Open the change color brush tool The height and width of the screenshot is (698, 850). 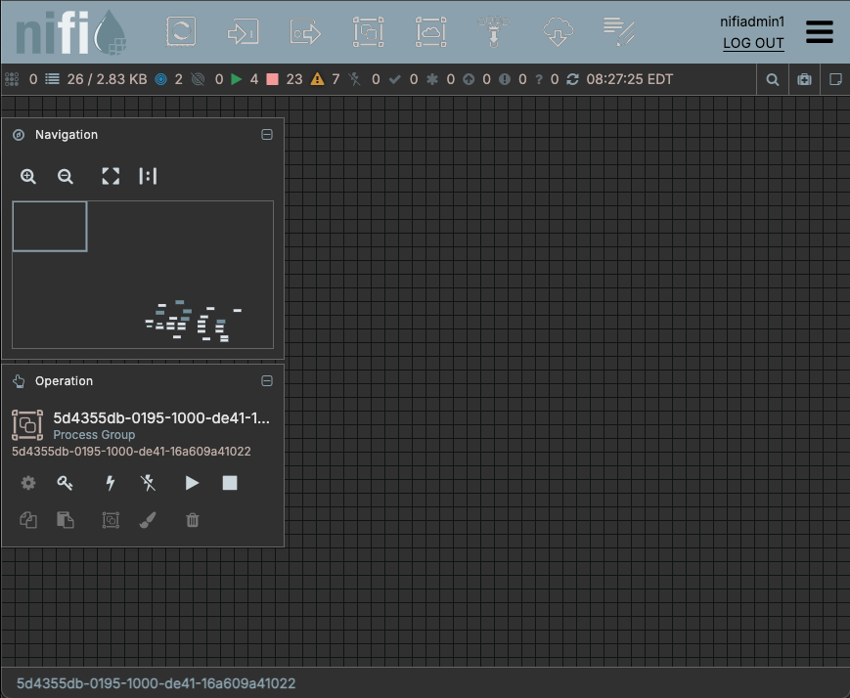[x=148, y=520]
